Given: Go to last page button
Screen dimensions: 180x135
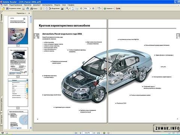Looking at the screenshot, I should pos(99,133).
